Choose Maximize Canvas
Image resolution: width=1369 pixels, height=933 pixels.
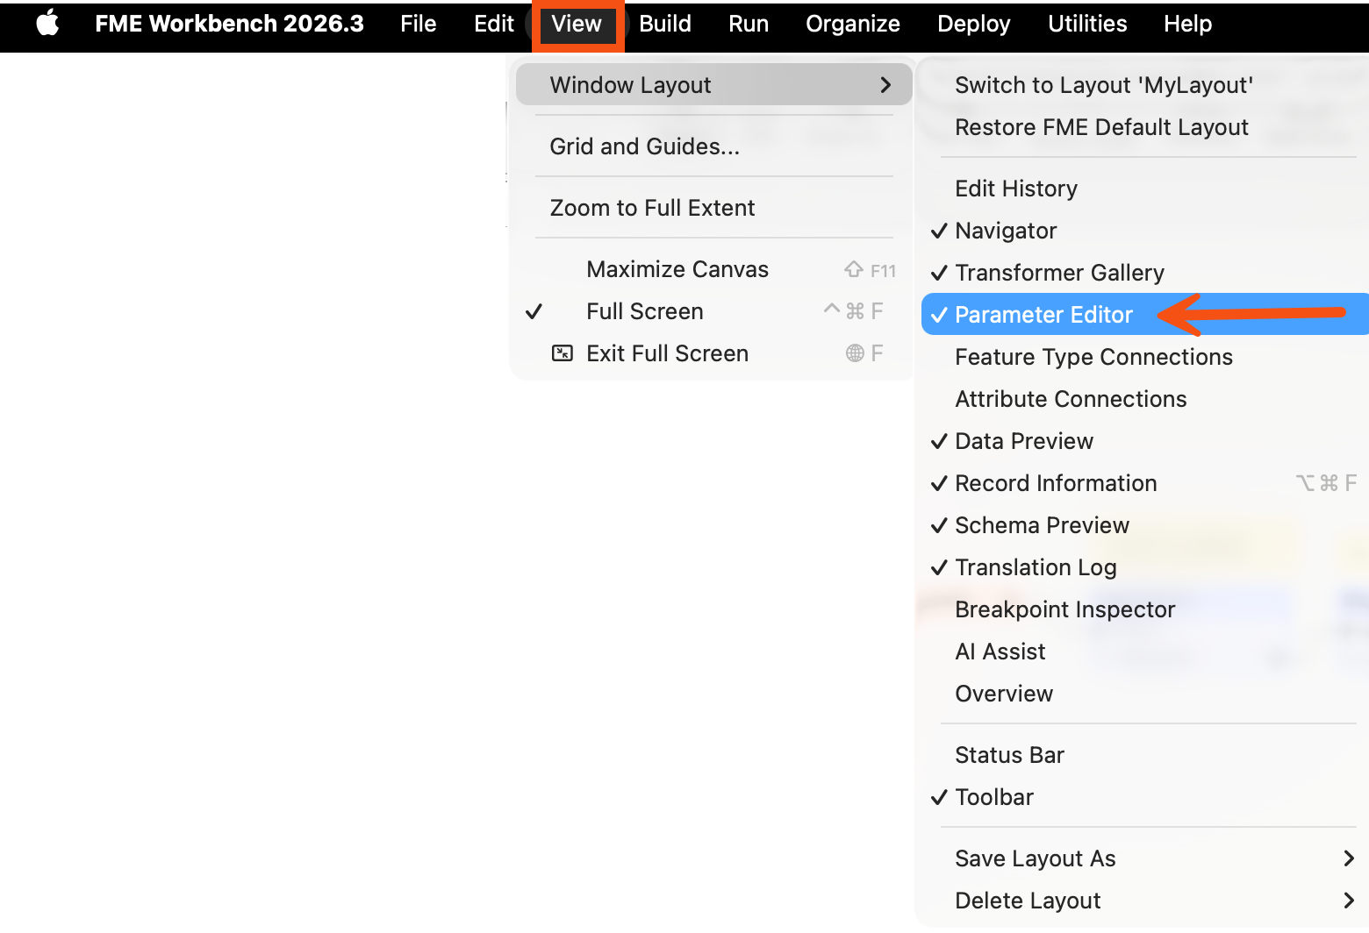click(x=713, y=269)
